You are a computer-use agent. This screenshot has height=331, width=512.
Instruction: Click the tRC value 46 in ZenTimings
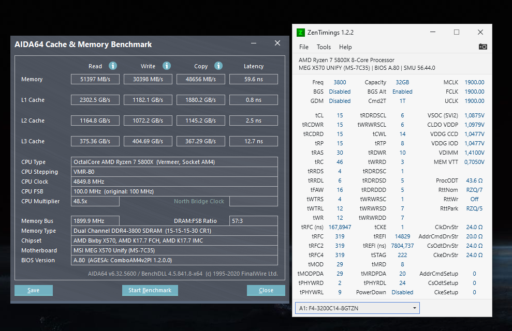coord(340,162)
